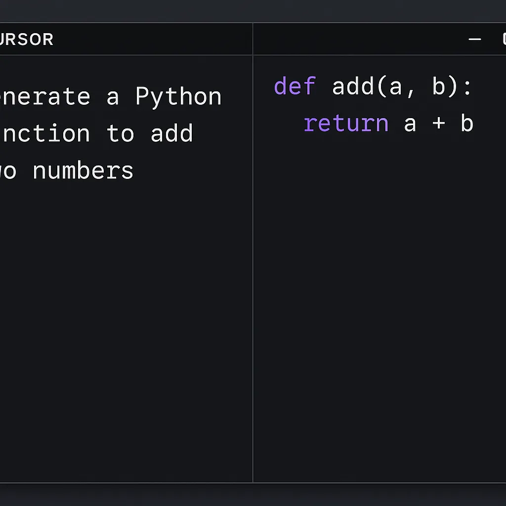The width and height of the screenshot is (506, 506).
Task: Click the CURSOR title label
Action: coord(27,40)
